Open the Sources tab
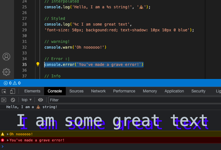The height and width of the screenshot is (150, 221). 76,91
